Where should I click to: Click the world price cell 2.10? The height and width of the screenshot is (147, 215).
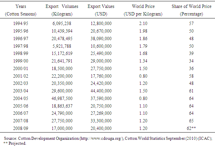(x=143, y=23)
